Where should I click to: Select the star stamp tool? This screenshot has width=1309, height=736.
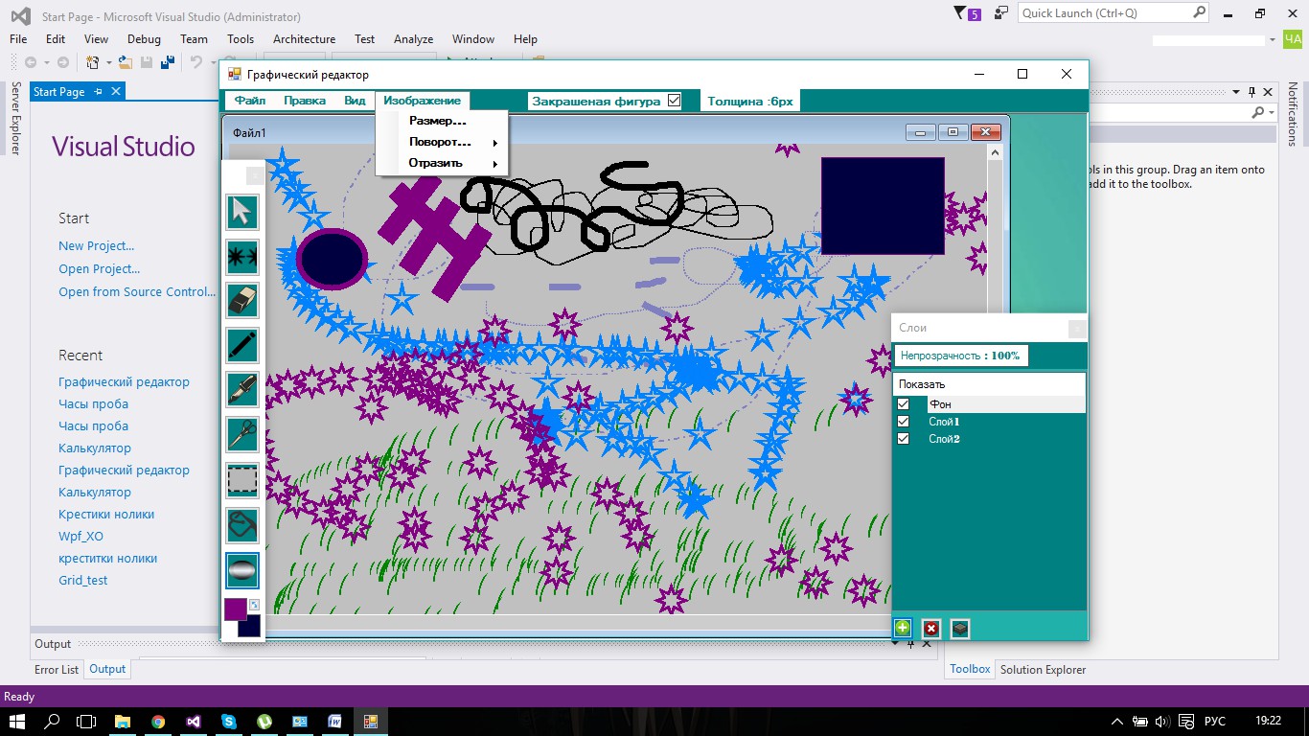tap(242, 256)
